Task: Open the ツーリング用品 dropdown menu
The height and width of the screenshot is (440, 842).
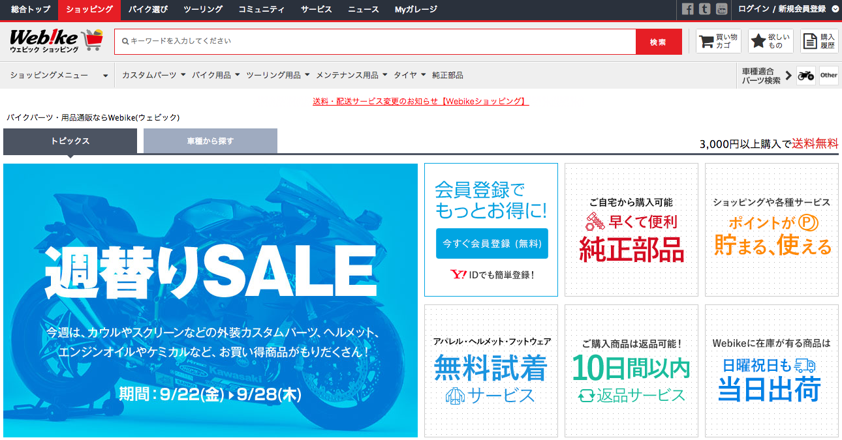Action: 278,76
